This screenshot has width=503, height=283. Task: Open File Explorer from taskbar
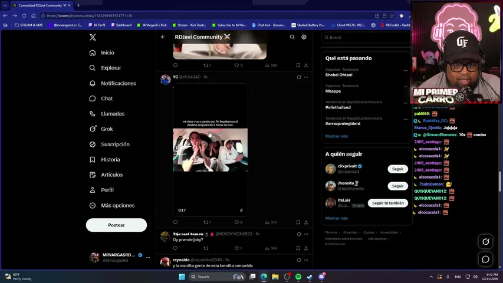coord(275,277)
